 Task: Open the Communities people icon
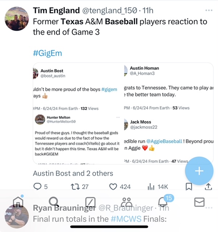point(127,202)
